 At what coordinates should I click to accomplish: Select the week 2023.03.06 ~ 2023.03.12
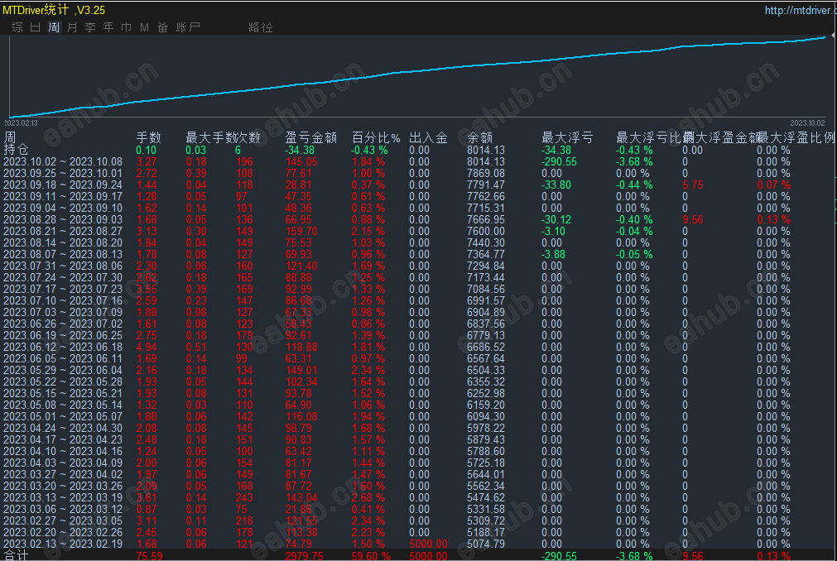point(63,509)
